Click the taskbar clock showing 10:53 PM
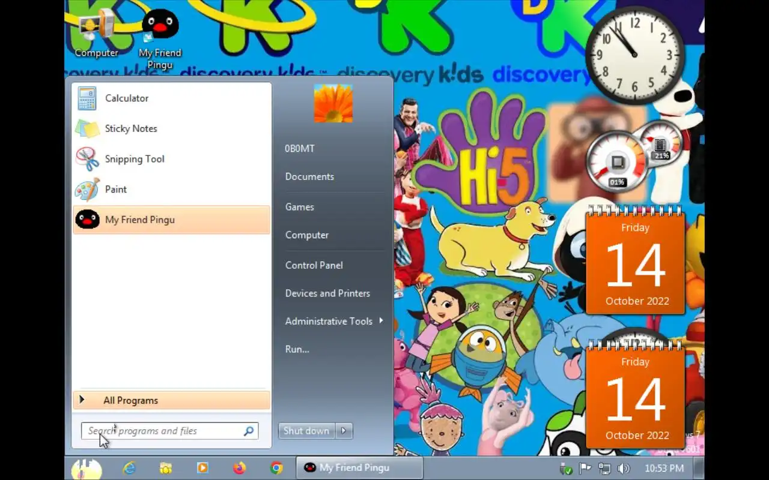 pyautogui.click(x=664, y=469)
